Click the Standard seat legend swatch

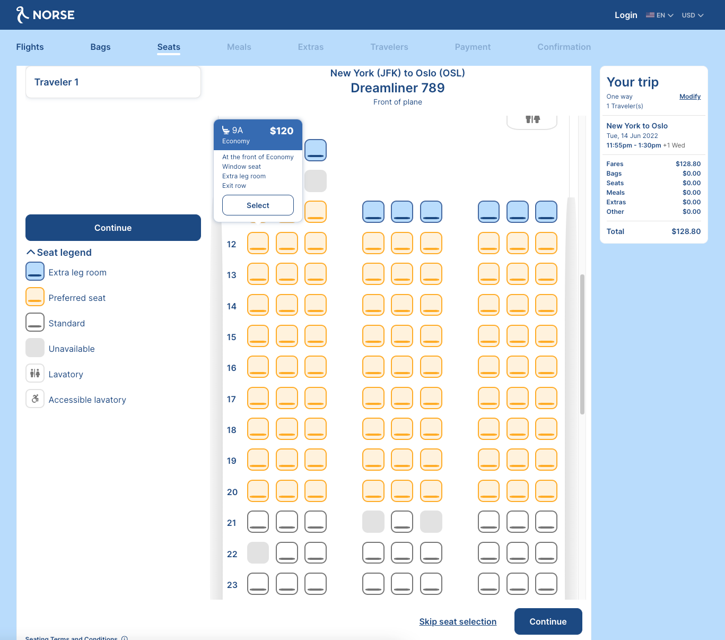35,323
